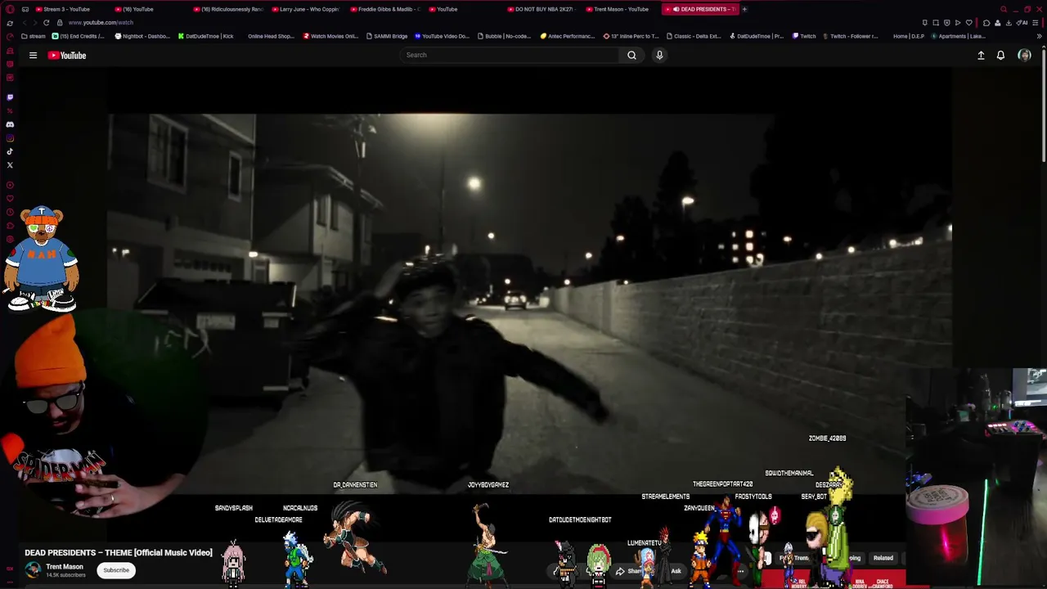Subscribe to the Trent Mason channel
Viewport: 1047px width, 589px height.
tap(116, 570)
